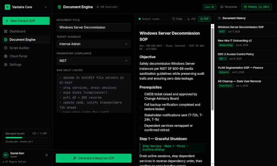277x166 pixels.
Task: Click the scrollbar down arrow in output panel
Action: 213,164
